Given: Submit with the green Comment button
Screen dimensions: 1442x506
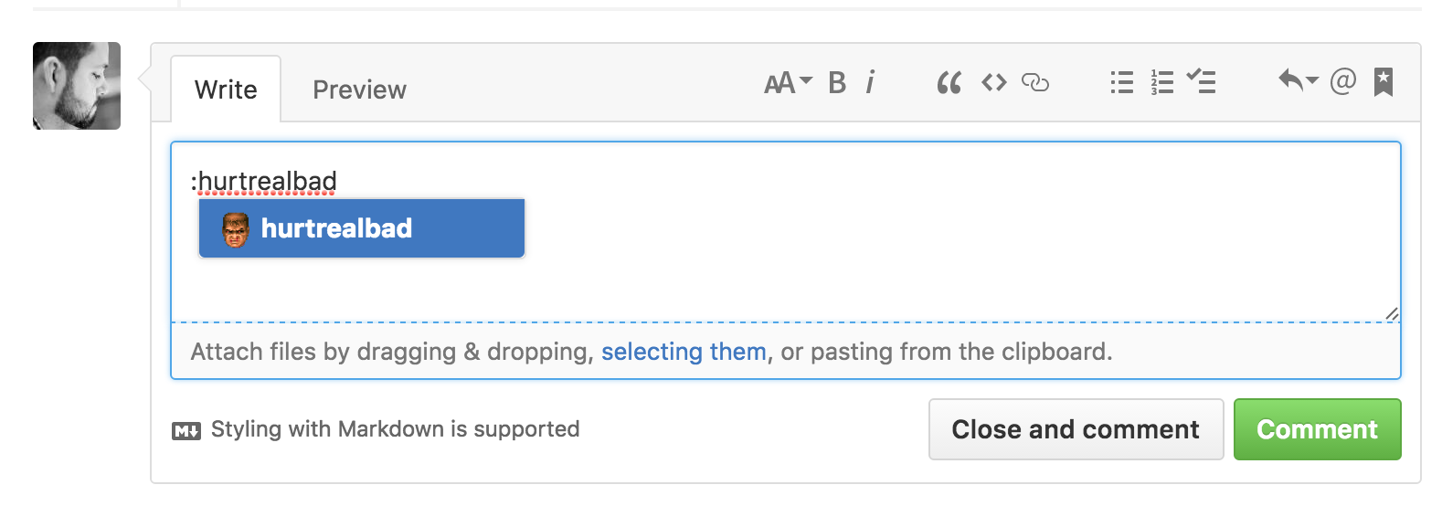Looking at the screenshot, I should (x=1317, y=429).
